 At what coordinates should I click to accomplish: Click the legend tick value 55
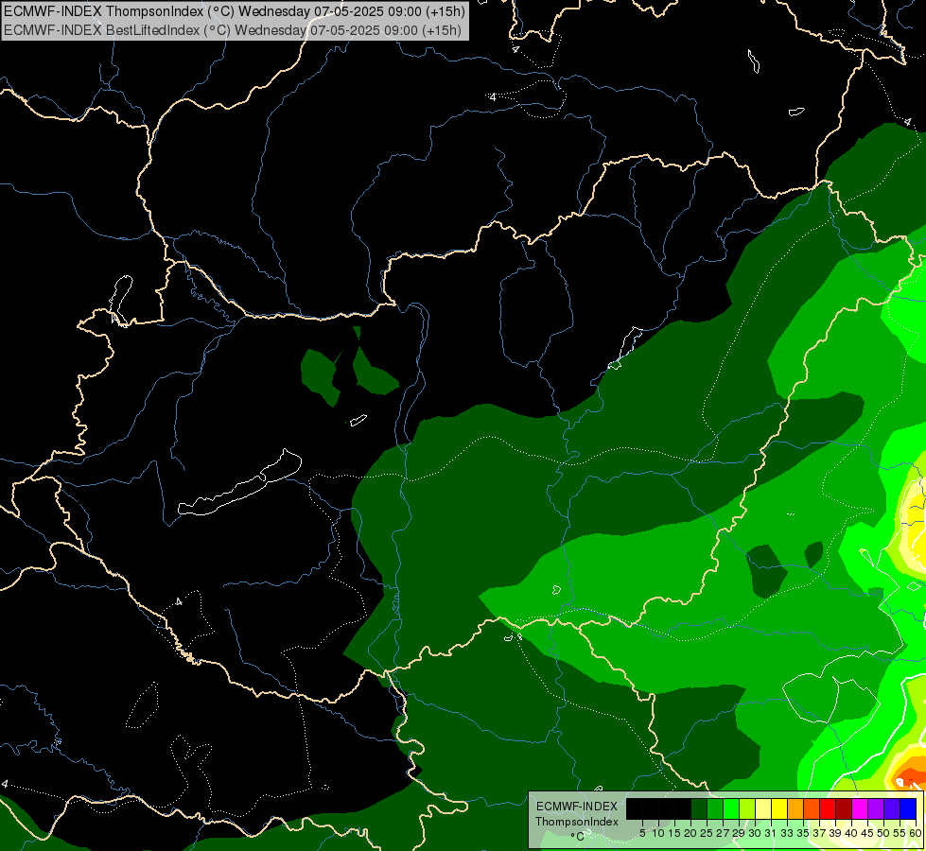coord(900,833)
